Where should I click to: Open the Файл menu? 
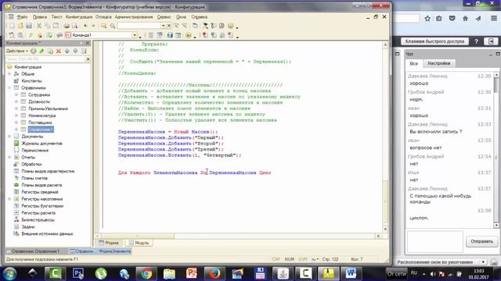[x=22, y=17]
